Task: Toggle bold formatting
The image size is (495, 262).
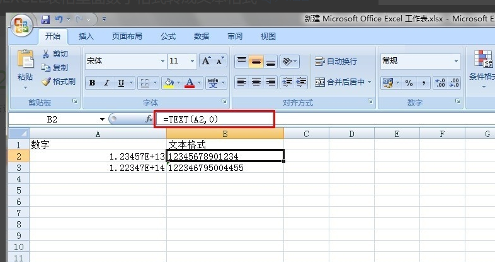Action: (x=92, y=83)
